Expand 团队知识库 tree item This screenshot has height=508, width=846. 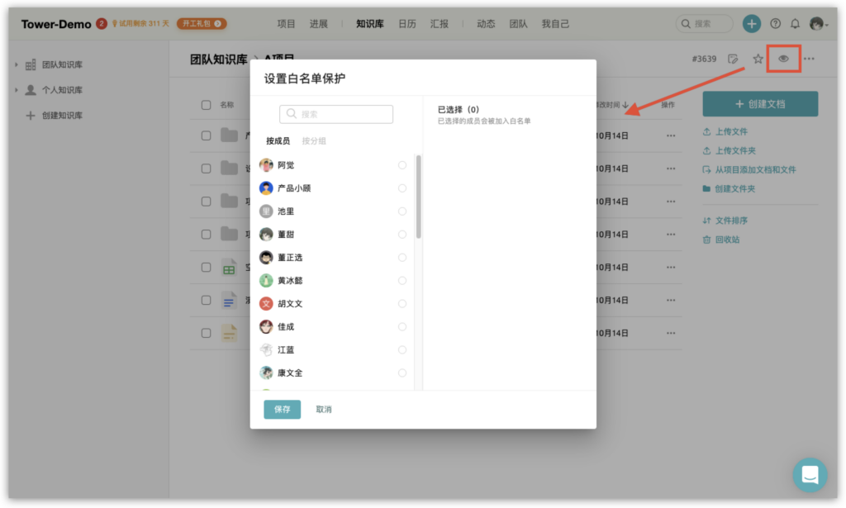(x=16, y=64)
